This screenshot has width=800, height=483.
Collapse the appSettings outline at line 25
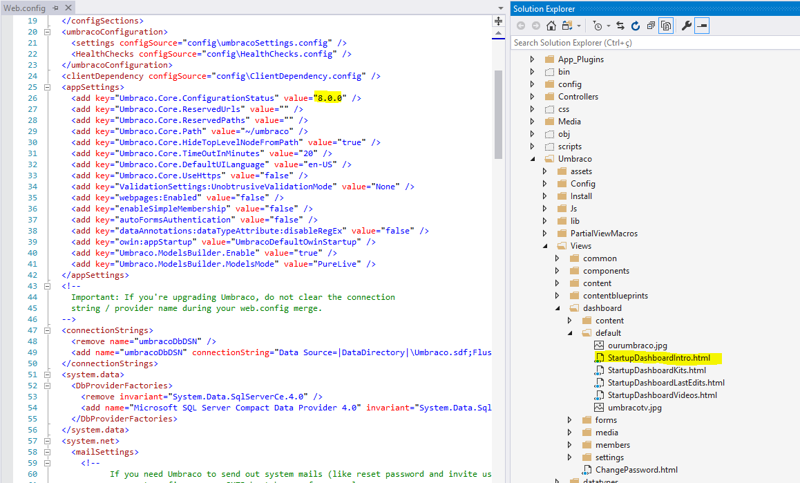coord(47,87)
